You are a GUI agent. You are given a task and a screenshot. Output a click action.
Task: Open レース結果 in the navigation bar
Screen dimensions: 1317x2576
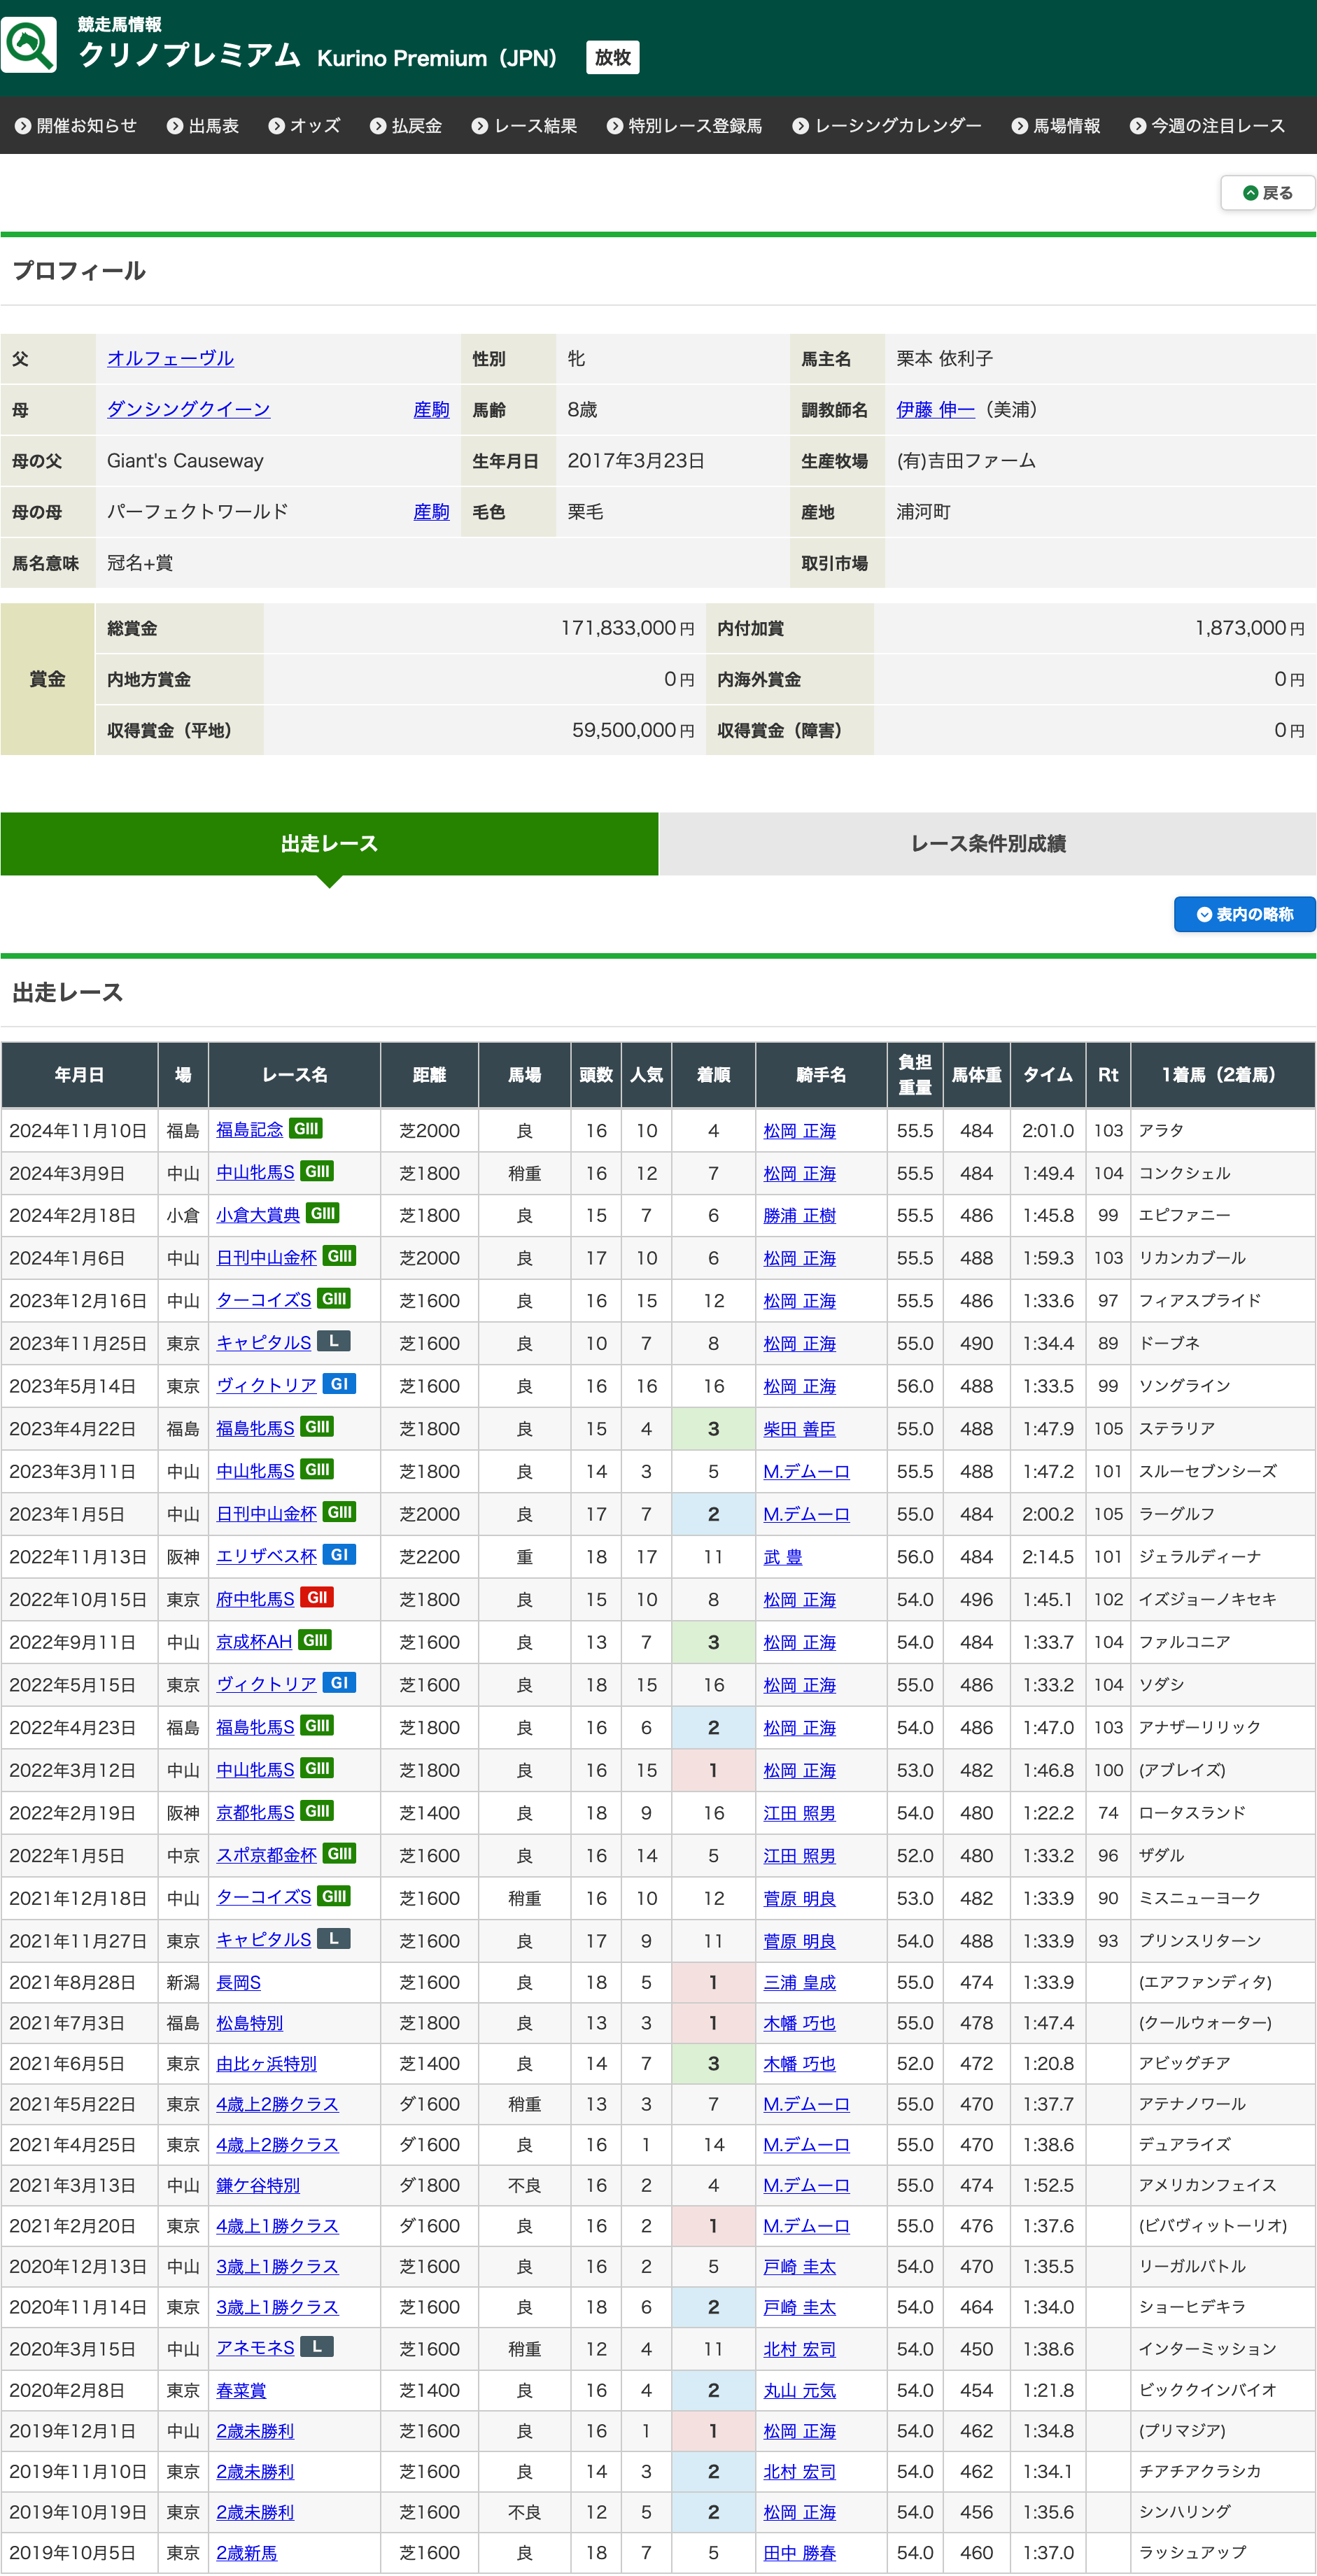[x=525, y=126]
